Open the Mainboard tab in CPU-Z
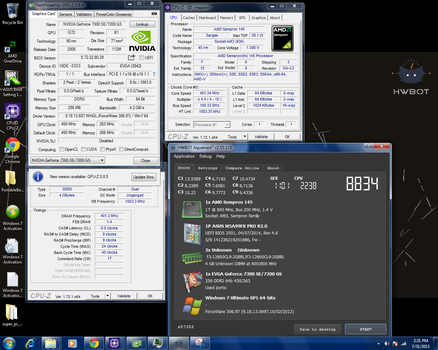The width and height of the screenshot is (438, 350). 207,18
